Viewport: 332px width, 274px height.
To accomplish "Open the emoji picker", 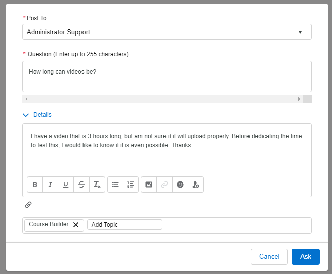I will [180, 185].
